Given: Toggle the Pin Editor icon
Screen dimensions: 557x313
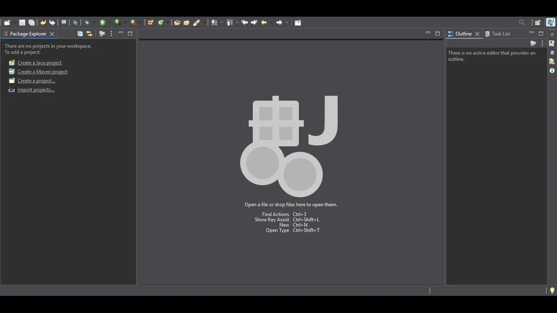Looking at the screenshot, I should point(298,23).
